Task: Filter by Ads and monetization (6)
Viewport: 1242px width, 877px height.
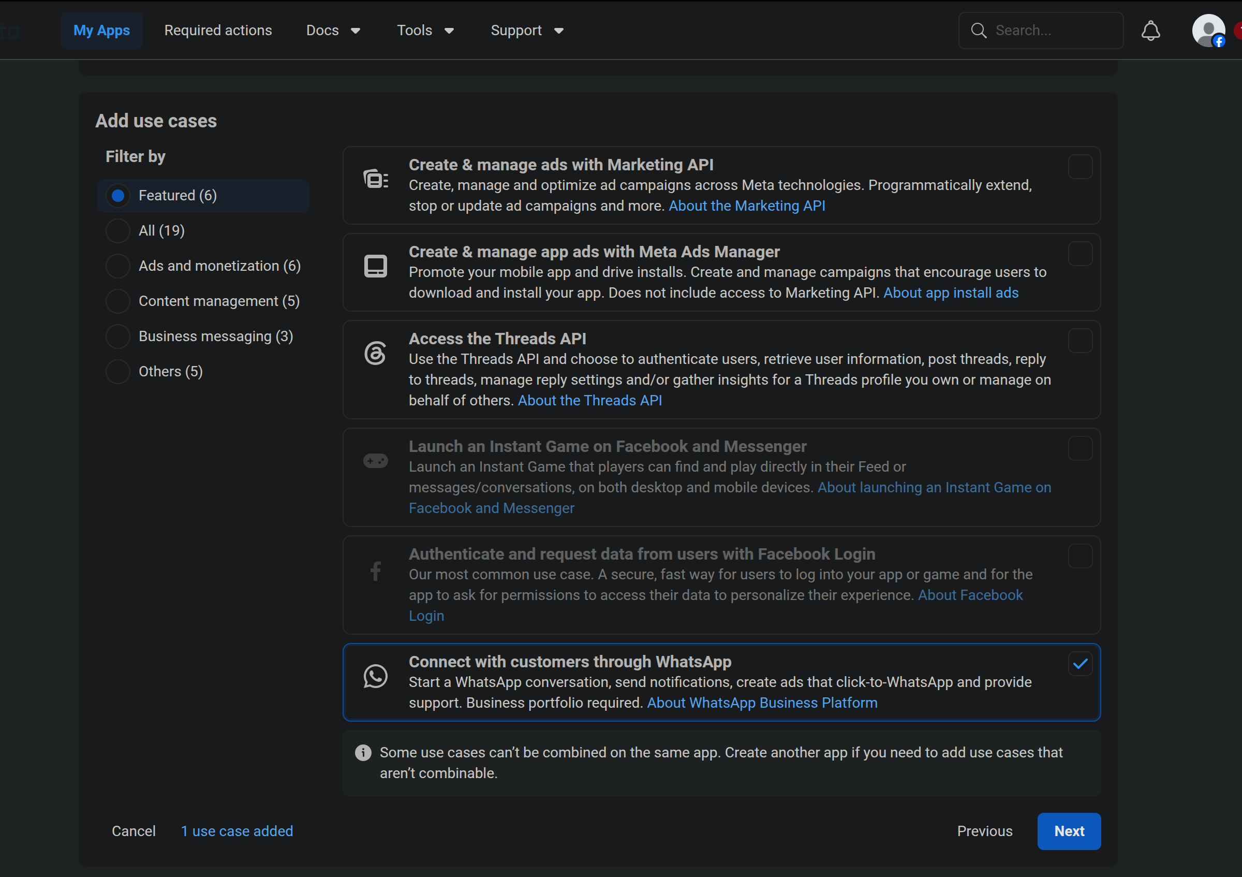Action: point(203,266)
